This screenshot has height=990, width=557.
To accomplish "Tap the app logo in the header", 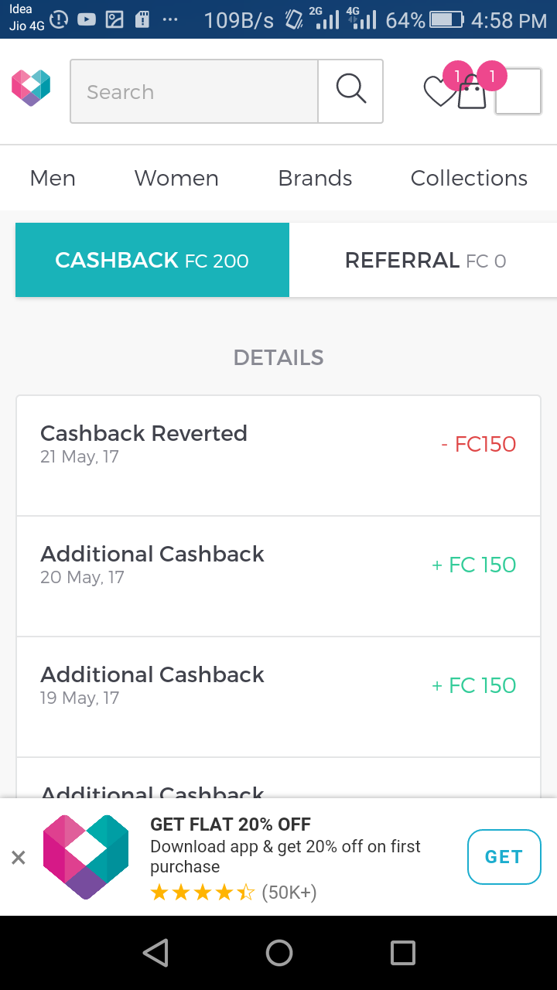I will [31, 88].
